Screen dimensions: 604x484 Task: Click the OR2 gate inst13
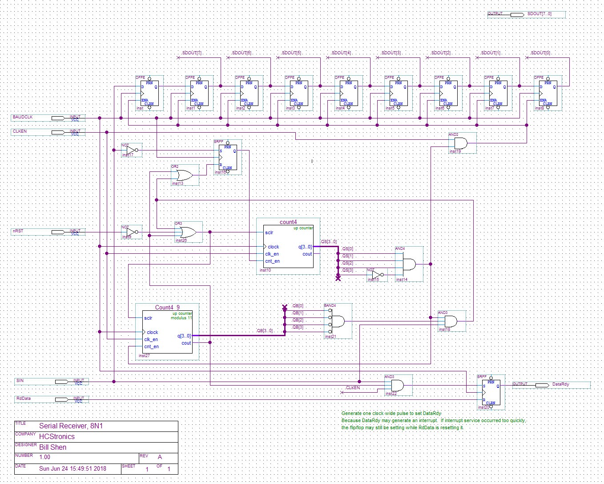[x=184, y=175]
